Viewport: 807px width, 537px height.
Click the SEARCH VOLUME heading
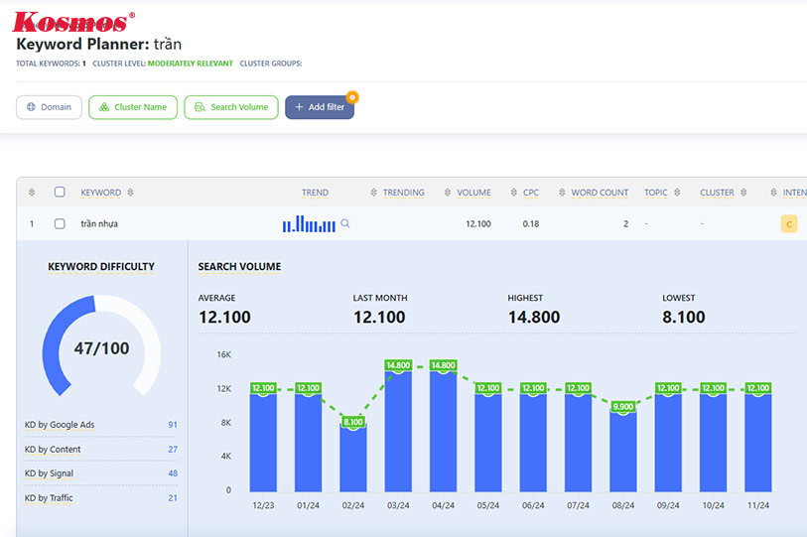pyautogui.click(x=239, y=267)
